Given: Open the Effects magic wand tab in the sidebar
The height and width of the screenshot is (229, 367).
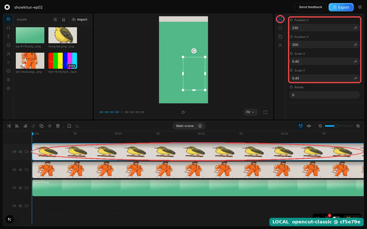Looking at the screenshot, I should coord(8,54).
